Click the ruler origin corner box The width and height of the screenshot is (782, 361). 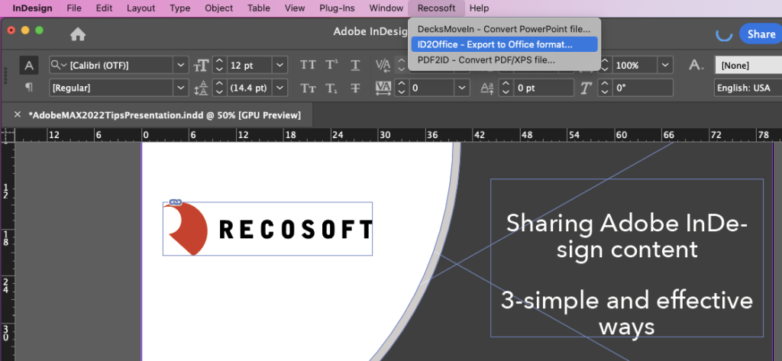point(8,135)
